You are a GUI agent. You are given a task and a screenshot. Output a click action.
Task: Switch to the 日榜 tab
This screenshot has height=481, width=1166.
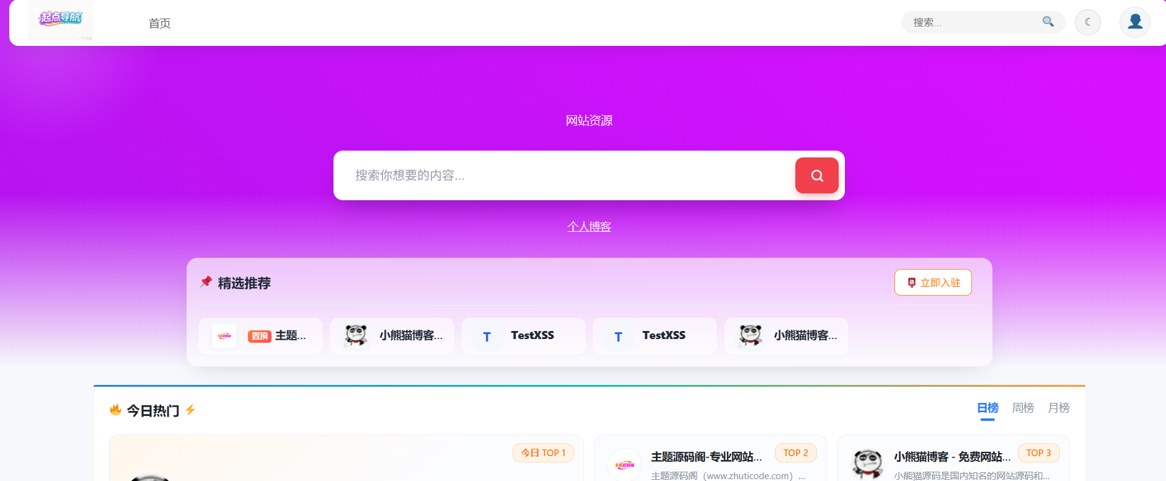click(x=987, y=408)
